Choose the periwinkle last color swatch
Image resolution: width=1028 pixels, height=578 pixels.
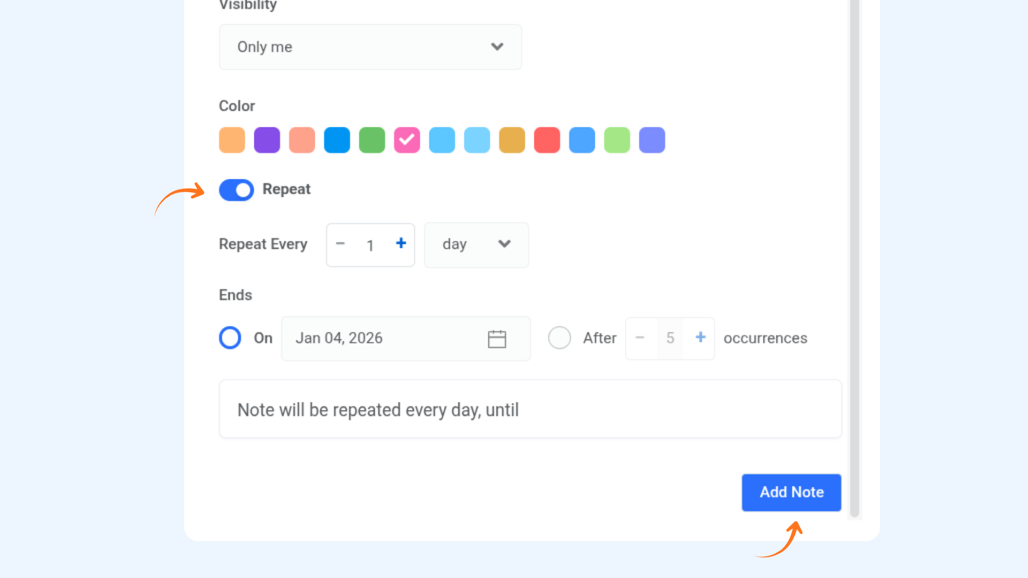[x=652, y=140]
